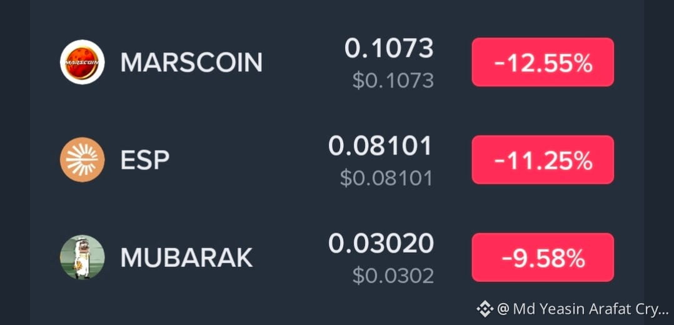Click the ESP orange sunburst icon
674x325 pixels.
pyautogui.click(x=82, y=160)
